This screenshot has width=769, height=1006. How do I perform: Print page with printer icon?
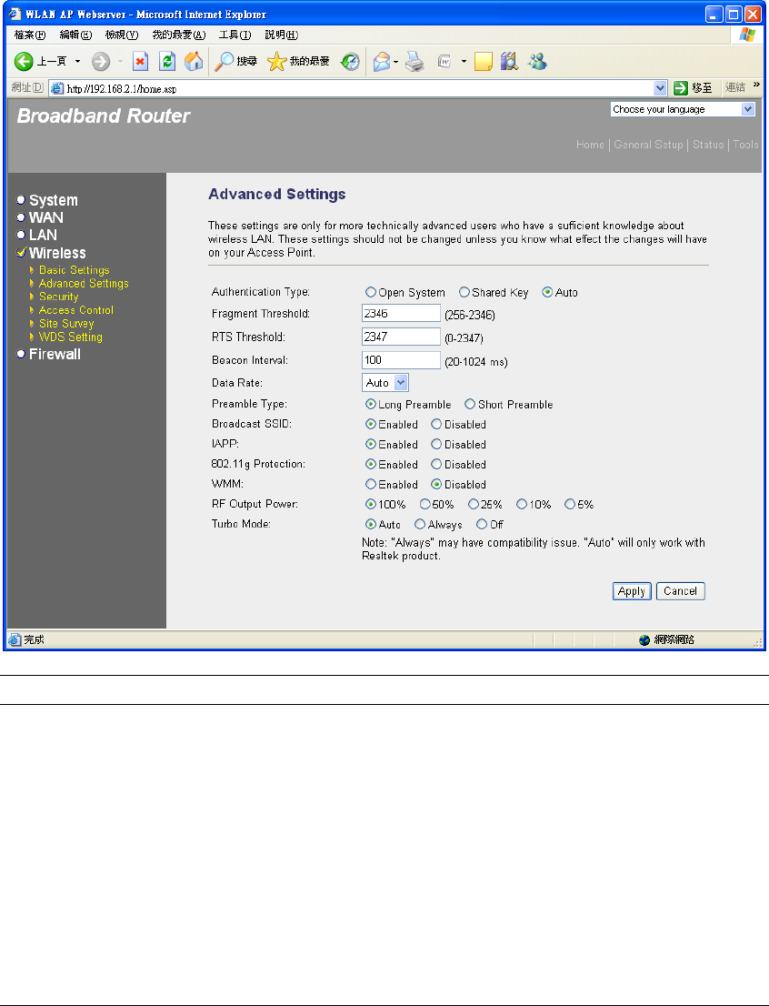[415, 62]
